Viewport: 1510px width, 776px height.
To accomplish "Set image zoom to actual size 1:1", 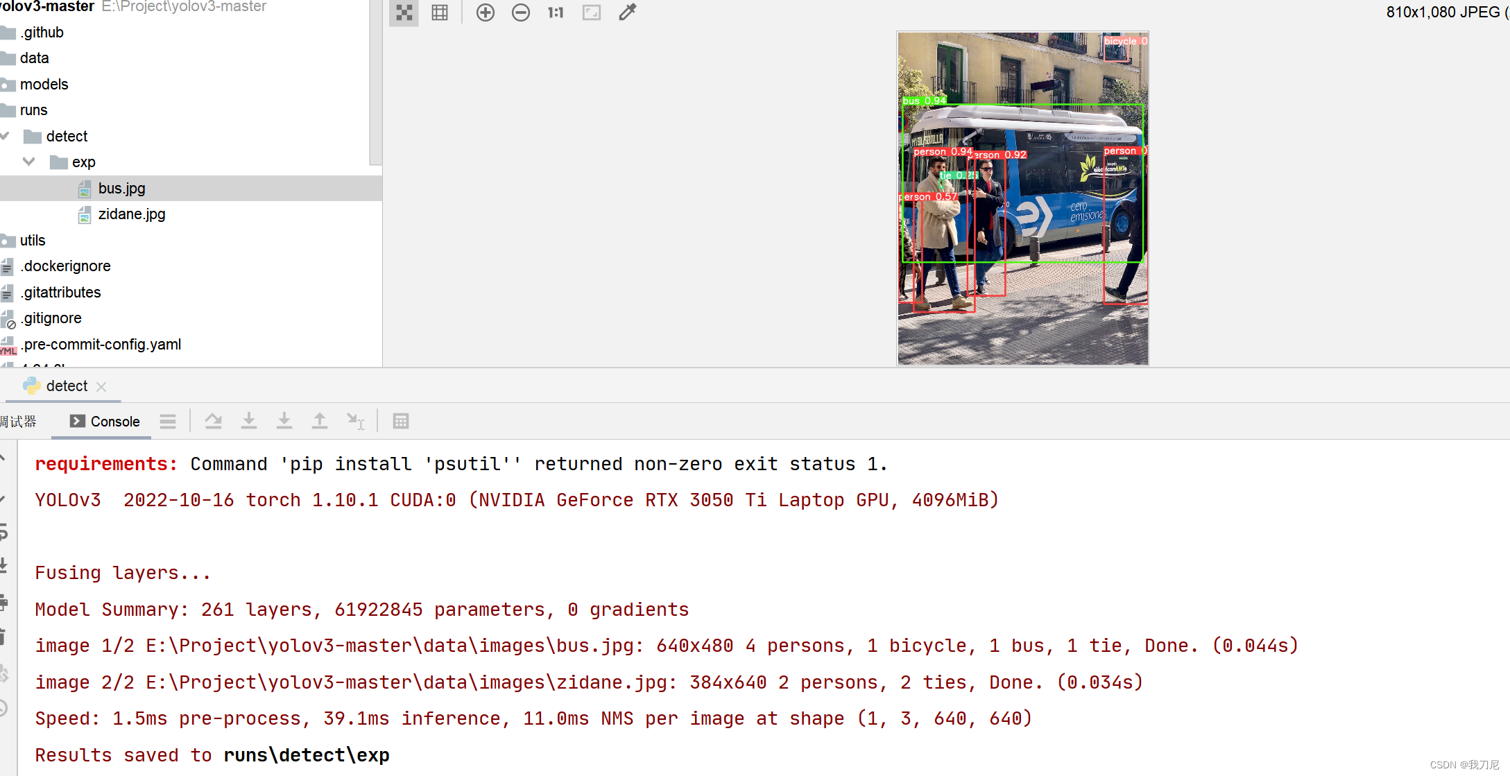I will coord(555,12).
